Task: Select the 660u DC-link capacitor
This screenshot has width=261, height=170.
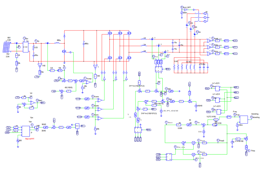Action: tap(84, 43)
